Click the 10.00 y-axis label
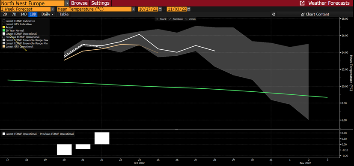354x166 pixels. 345,86
